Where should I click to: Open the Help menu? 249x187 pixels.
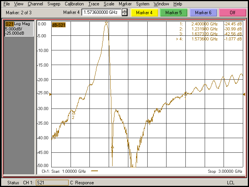tap(178, 4)
